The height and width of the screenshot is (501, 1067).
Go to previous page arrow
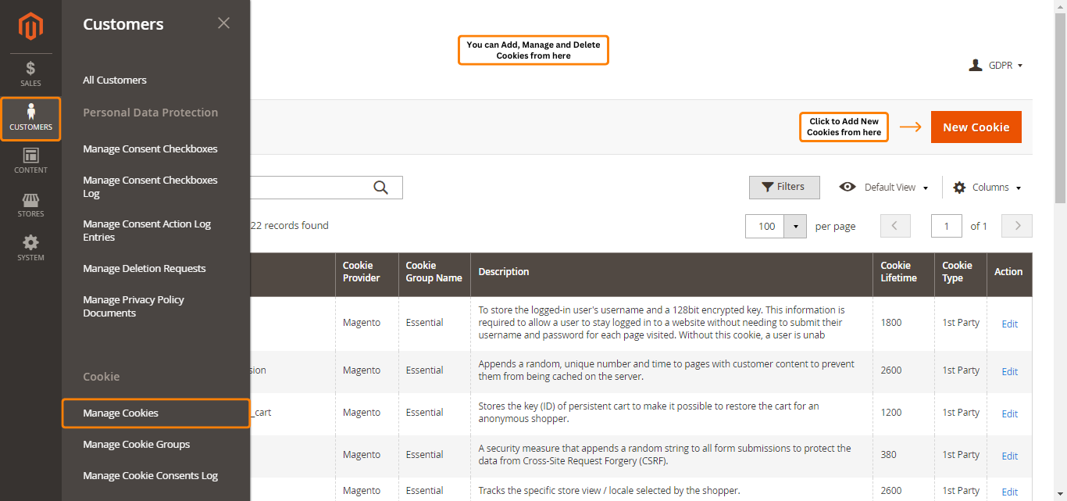[x=895, y=226]
